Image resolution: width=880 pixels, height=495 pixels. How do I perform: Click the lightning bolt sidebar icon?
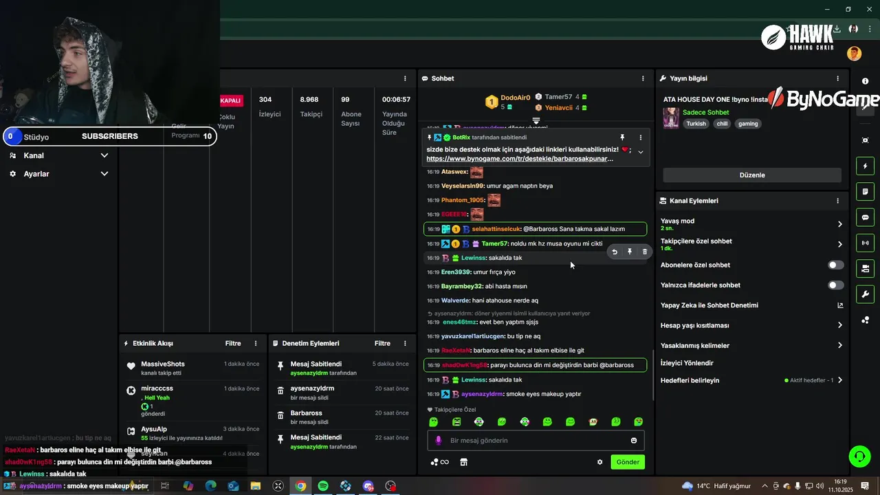pyautogui.click(x=865, y=166)
